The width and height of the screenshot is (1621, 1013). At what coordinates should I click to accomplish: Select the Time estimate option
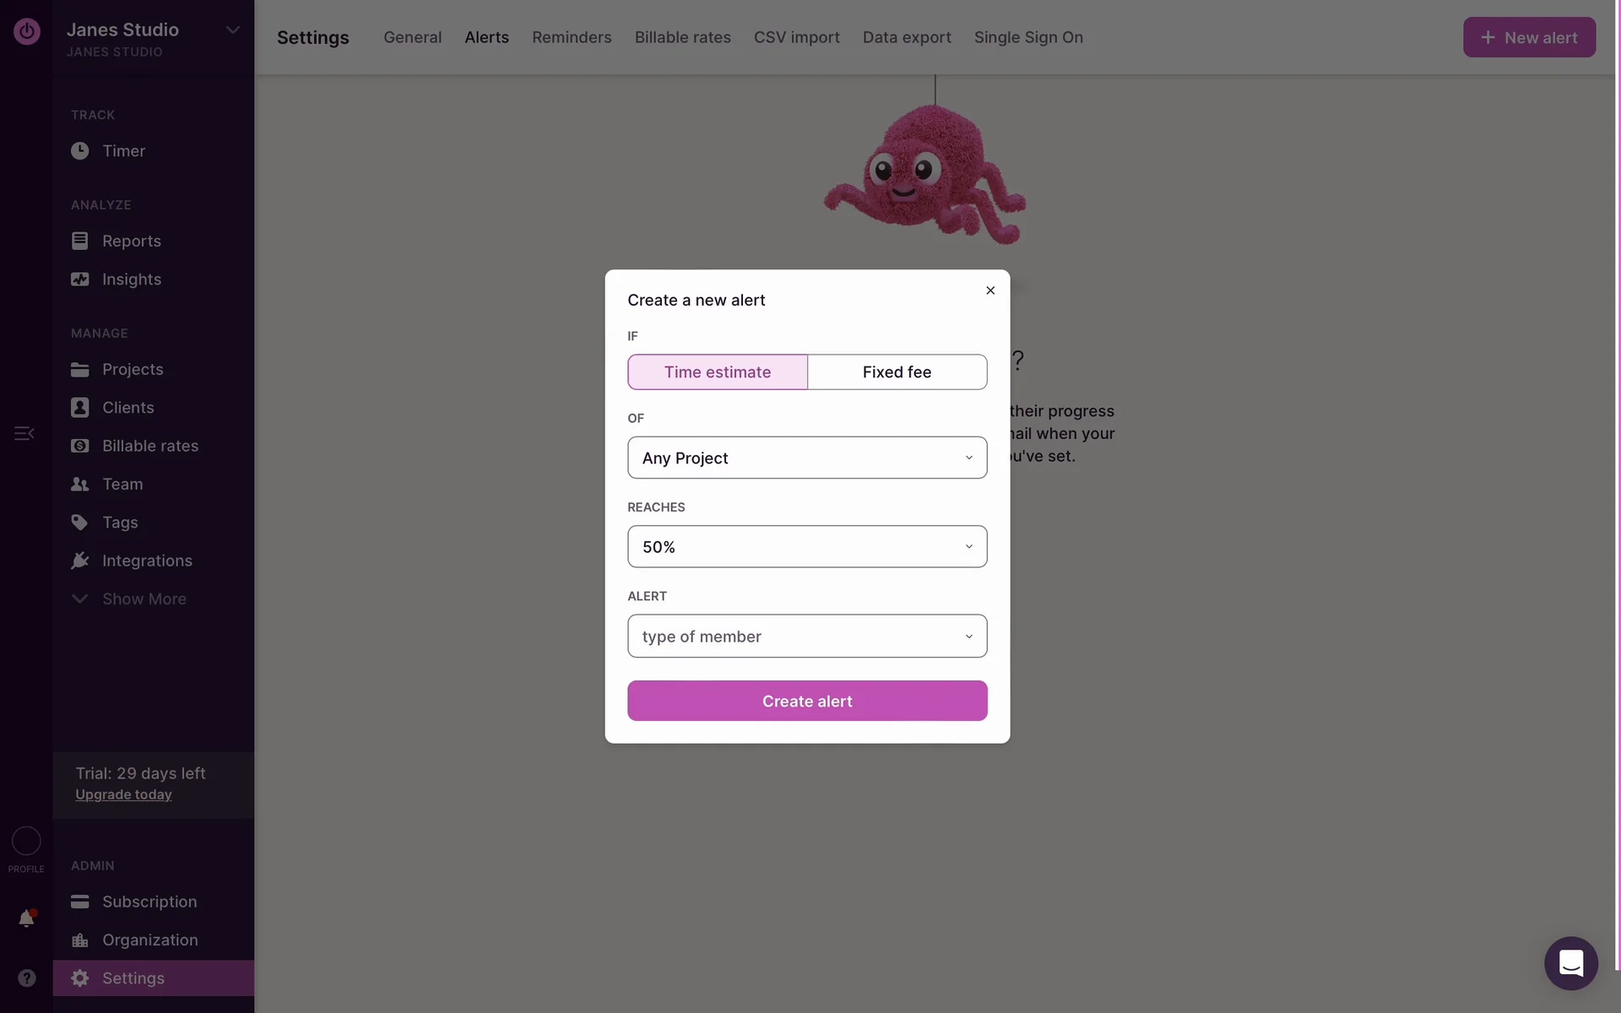click(x=717, y=372)
